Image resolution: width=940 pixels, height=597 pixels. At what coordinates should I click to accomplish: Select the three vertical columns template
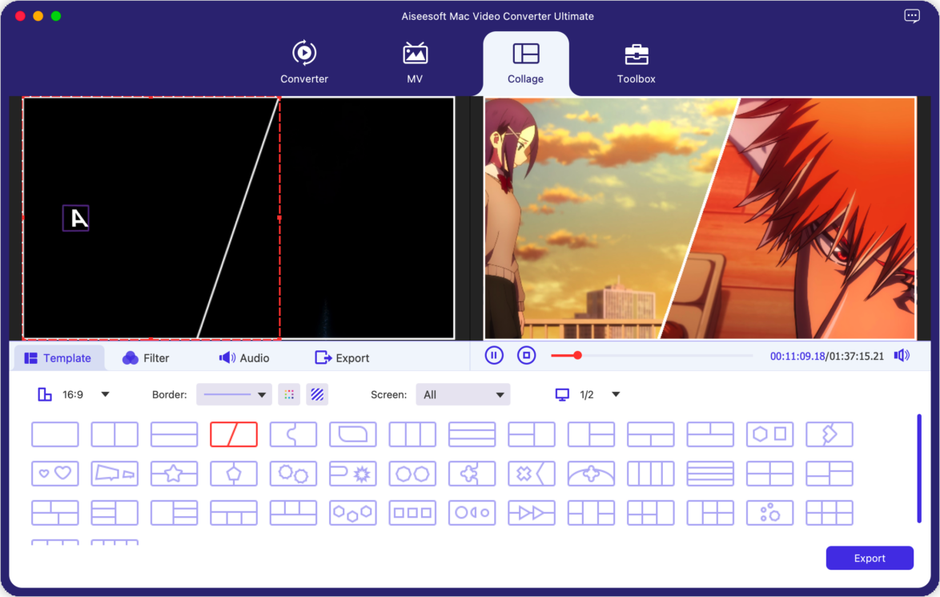412,434
